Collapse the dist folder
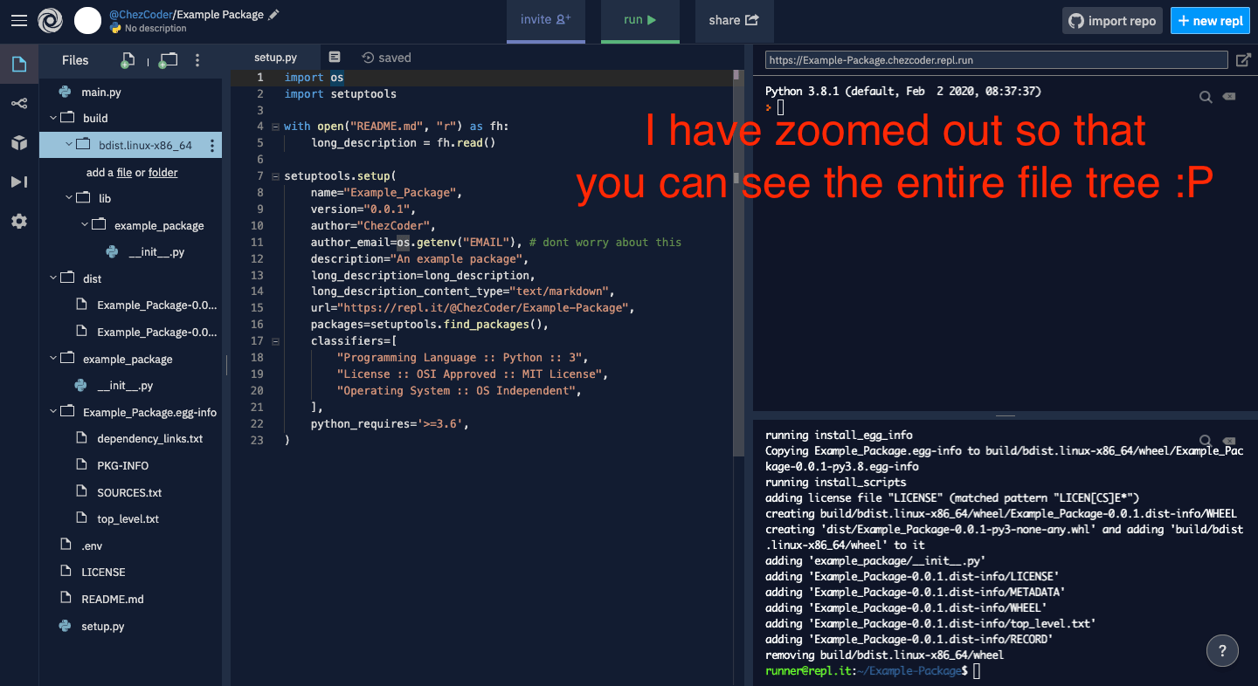The width and height of the screenshot is (1258, 686). pos(54,278)
